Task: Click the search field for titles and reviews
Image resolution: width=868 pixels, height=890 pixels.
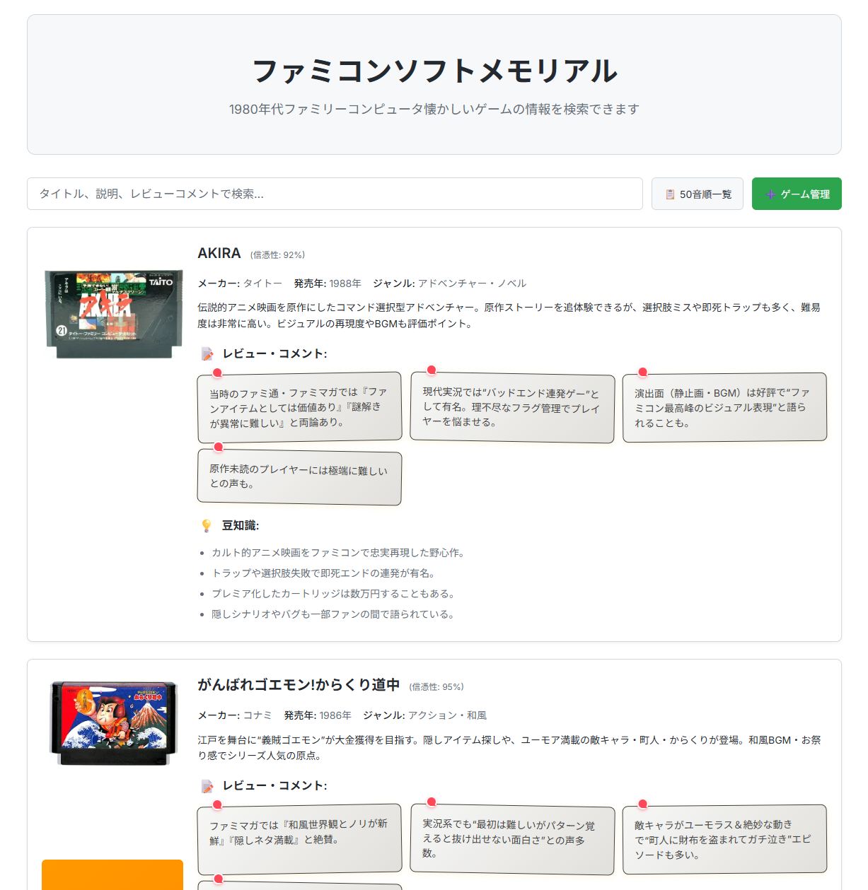Action: (335, 194)
